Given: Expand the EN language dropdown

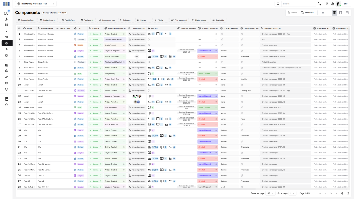Looking at the screenshot, I should tap(346, 4).
